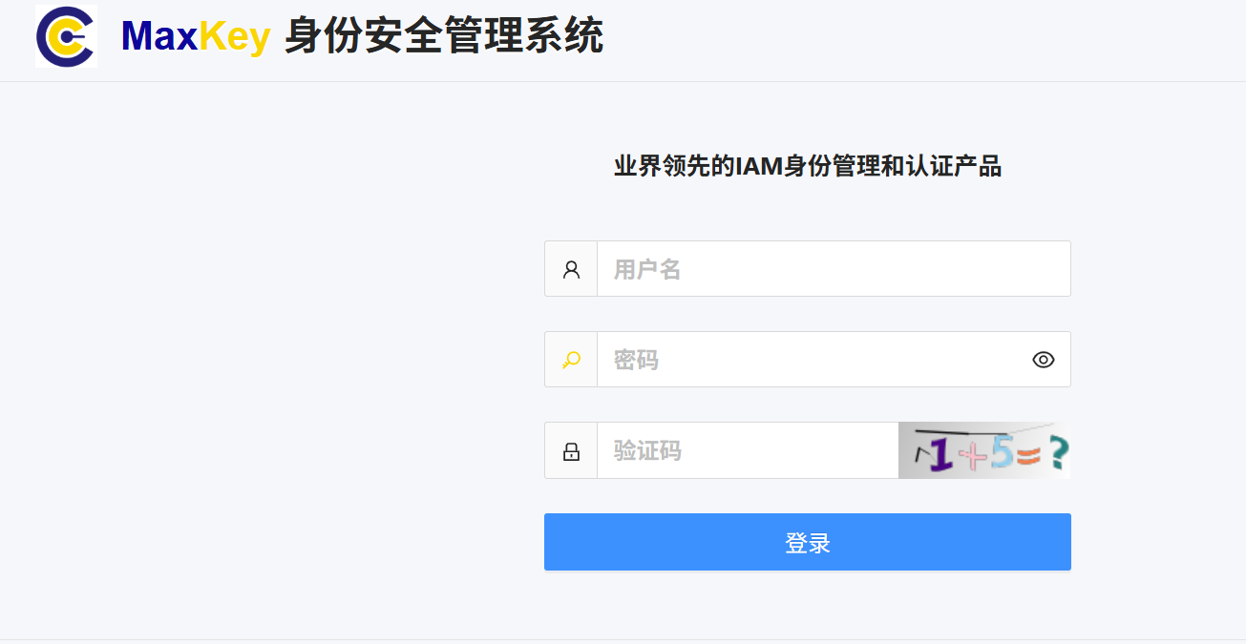Viewport: 1246px width, 644px height.
Task: Click the blue "Max" text in the header
Action: tap(159, 37)
